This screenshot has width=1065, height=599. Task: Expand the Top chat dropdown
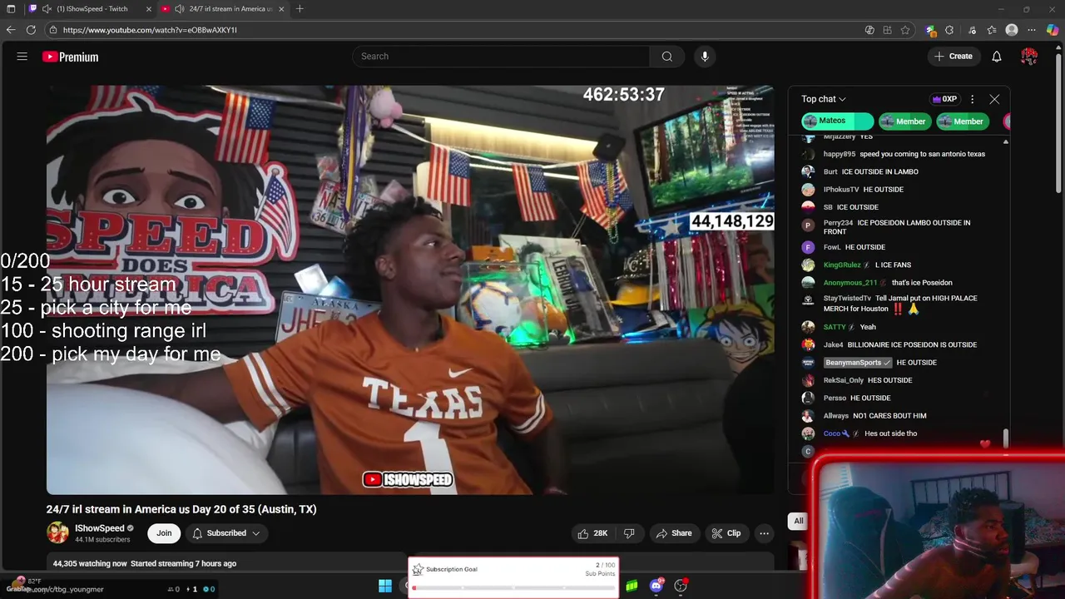[824, 99]
